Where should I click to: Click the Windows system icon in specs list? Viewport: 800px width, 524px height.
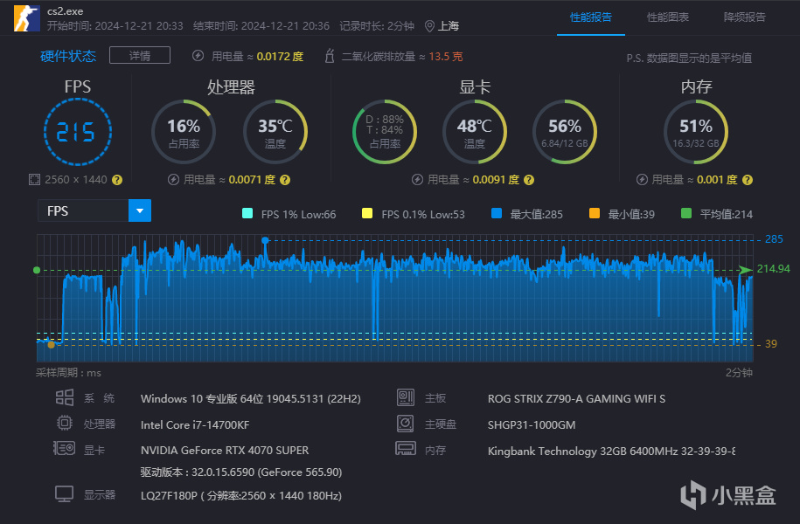coord(64,398)
